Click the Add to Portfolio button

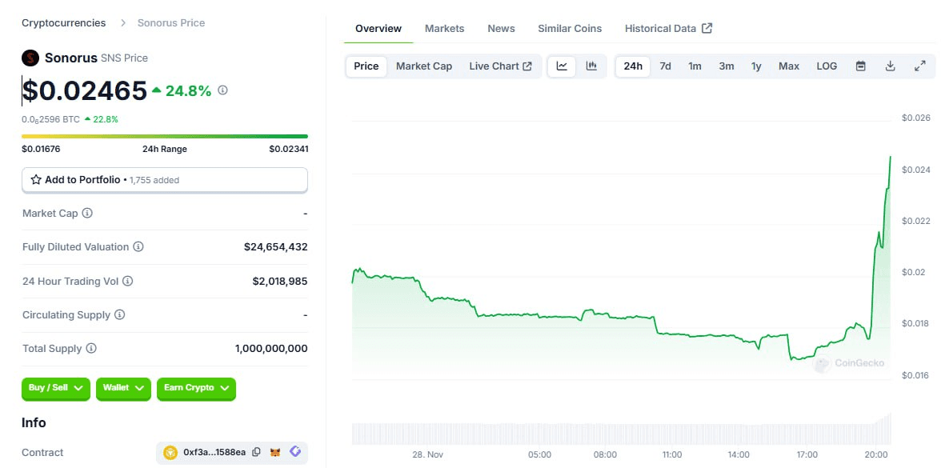pos(165,180)
